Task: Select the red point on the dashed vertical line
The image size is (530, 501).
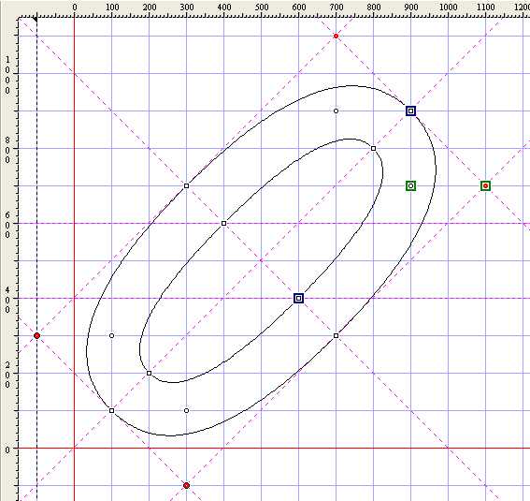Action: pos(36,336)
